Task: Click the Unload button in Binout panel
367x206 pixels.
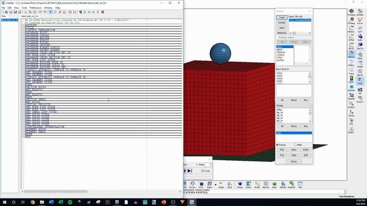Action: coord(282,23)
